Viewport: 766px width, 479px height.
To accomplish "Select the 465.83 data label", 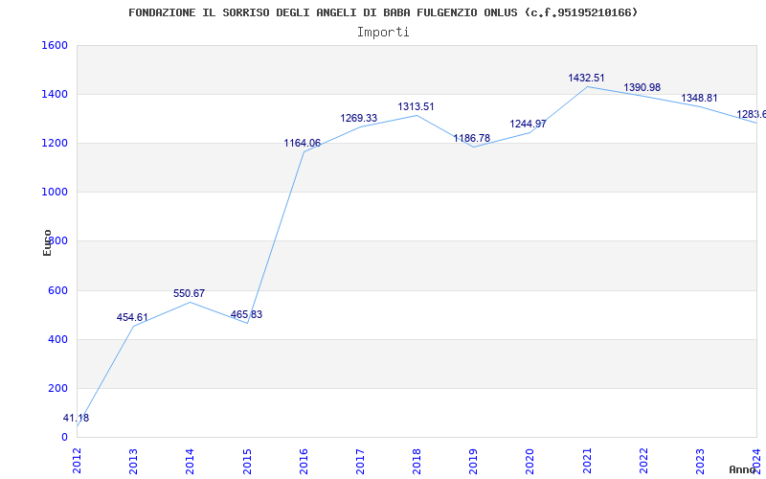I will 246,315.
